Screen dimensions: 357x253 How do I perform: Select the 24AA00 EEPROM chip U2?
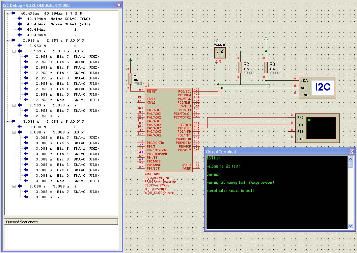click(x=220, y=53)
